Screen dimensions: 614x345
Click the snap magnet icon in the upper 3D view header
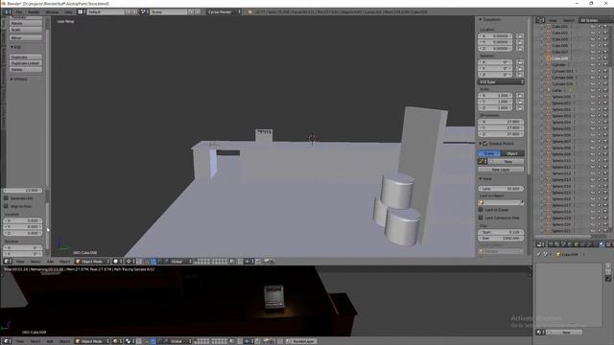[x=240, y=262]
